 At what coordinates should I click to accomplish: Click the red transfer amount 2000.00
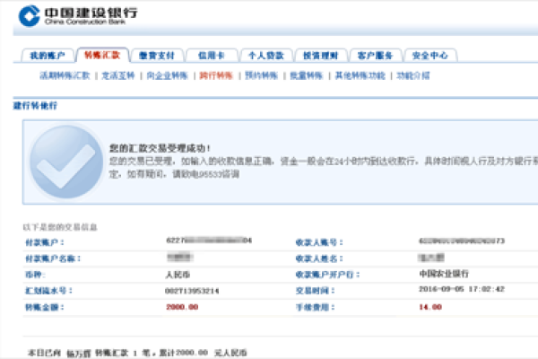coord(182,307)
